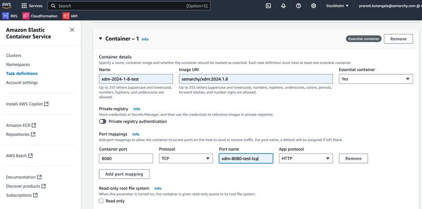Collapse the Container – 1 section
Viewport: 422px width, 209px height.
(x=101, y=38)
